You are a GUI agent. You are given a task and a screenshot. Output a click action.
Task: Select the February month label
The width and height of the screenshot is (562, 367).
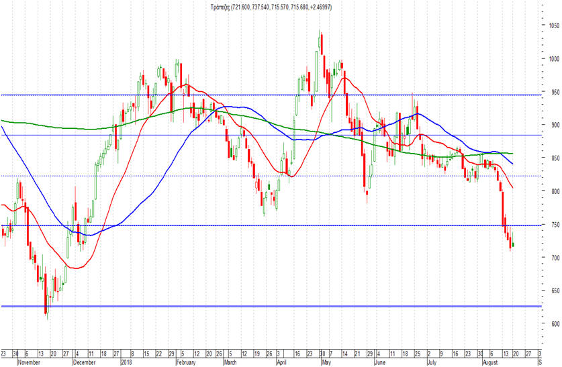click(186, 362)
